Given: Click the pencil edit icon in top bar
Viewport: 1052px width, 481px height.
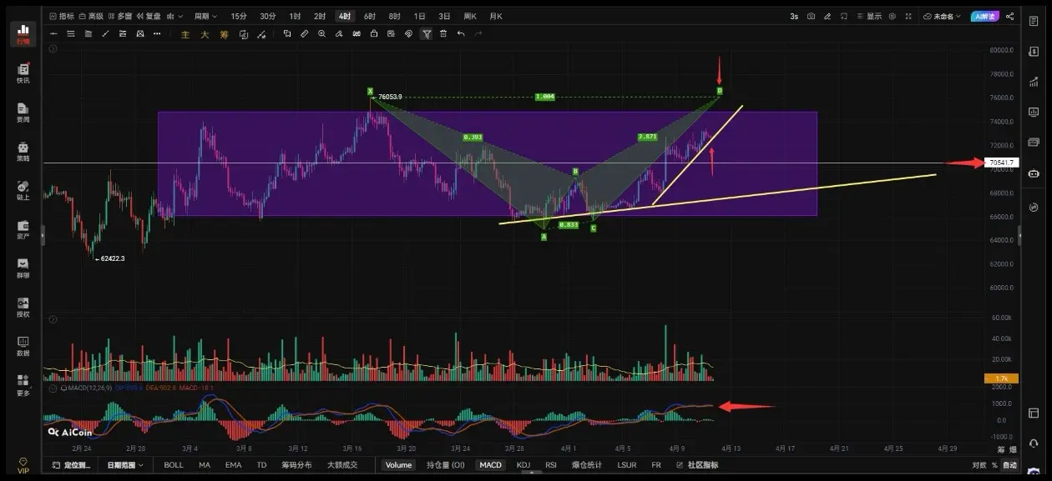Looking at the screenshot, I should [x=827, y=16].
